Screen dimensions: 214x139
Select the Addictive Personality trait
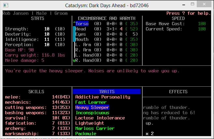pyautogui.click(x=103, y=97)
